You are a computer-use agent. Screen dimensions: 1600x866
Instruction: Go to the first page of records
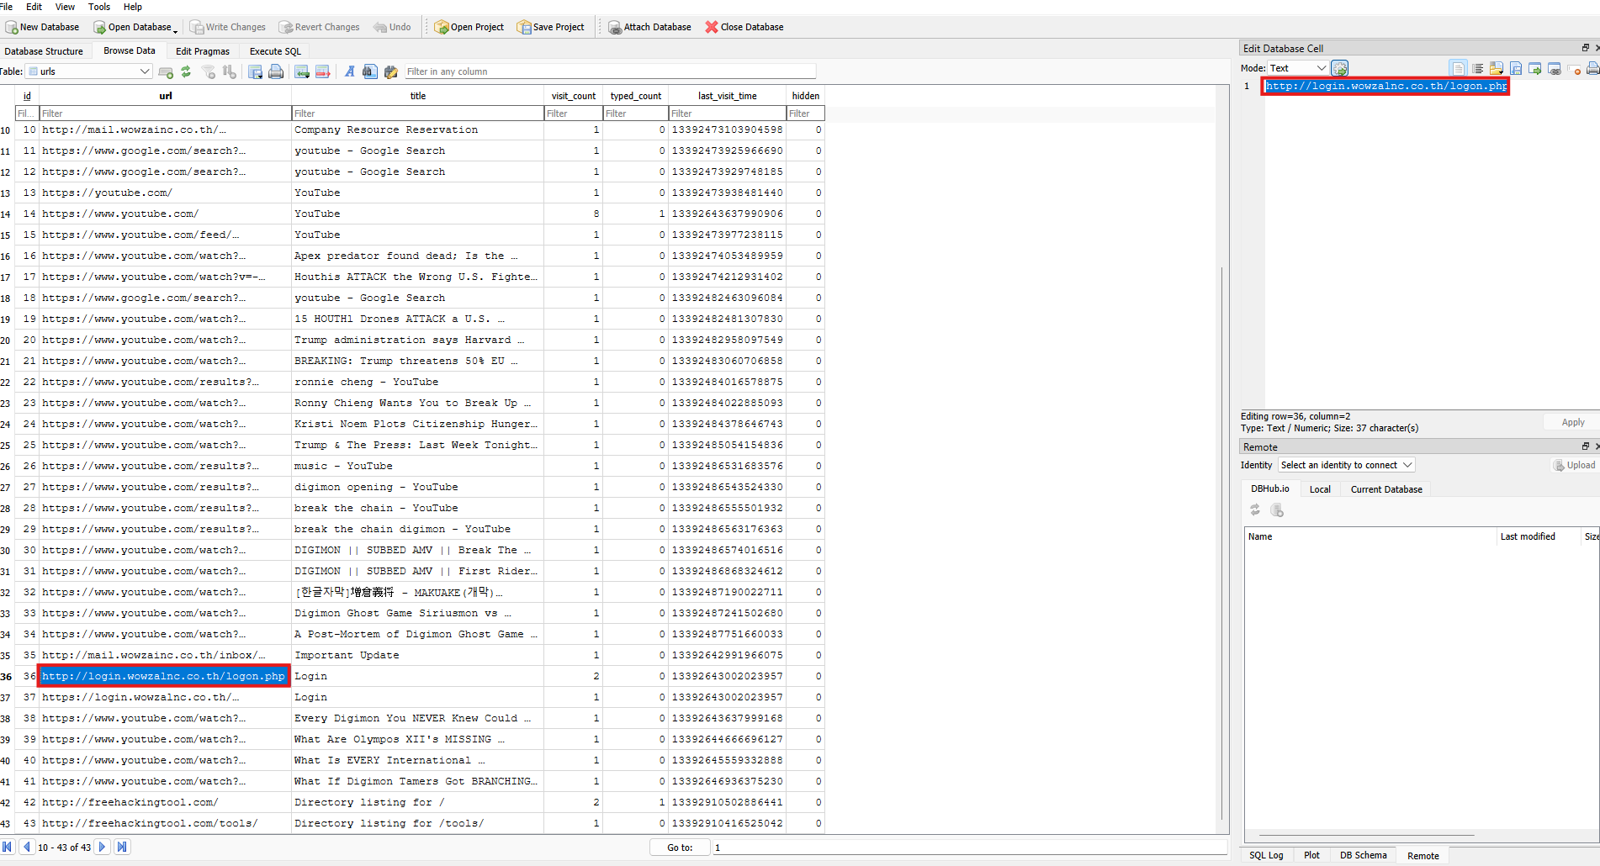click(x=8, y=847)
